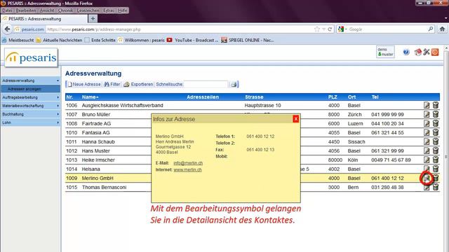Delete the Helsana address
Viewport: 449px width, 252px height.
(x=436, y=169)
